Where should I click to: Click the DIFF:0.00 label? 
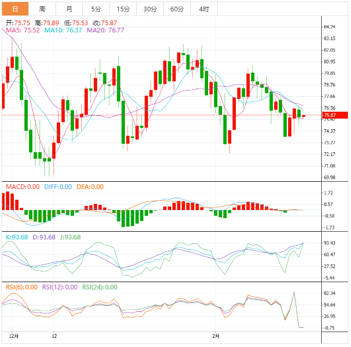click(58, 187)
